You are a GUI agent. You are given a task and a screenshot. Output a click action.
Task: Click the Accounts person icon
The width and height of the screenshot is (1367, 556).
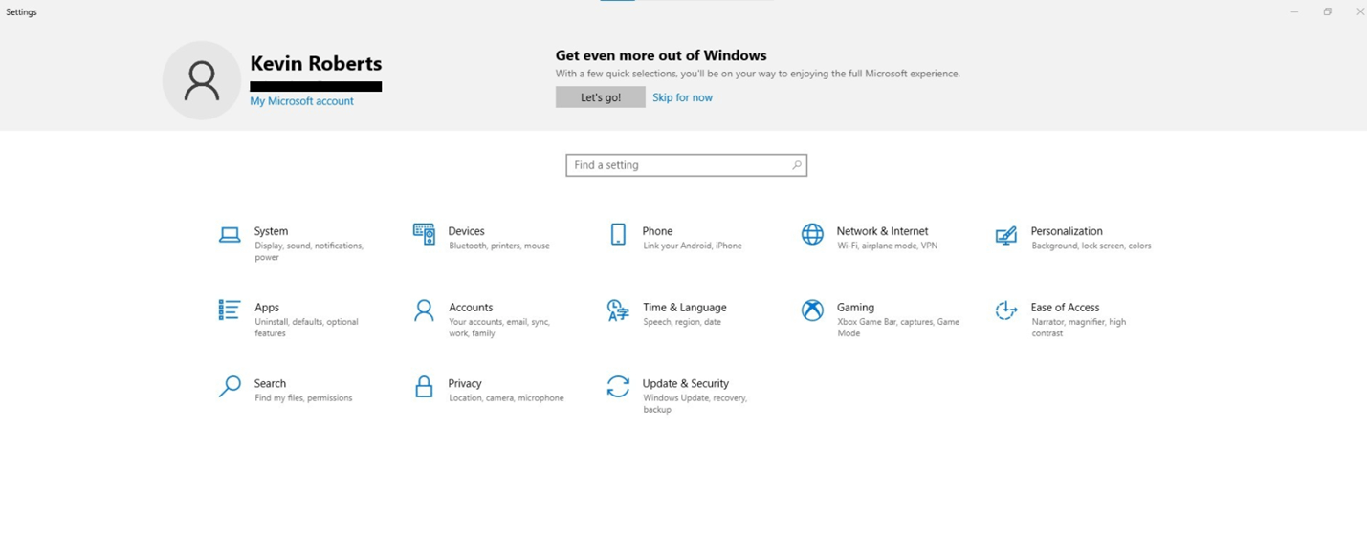[424, 310]
